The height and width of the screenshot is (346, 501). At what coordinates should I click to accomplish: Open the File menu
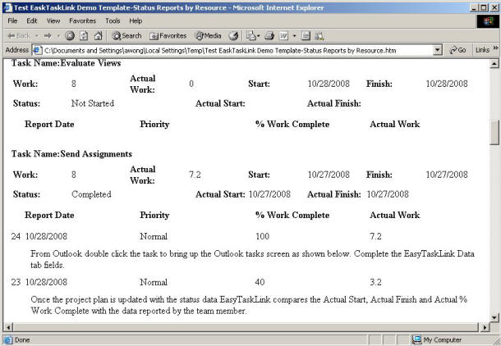(x=12, y=20)
